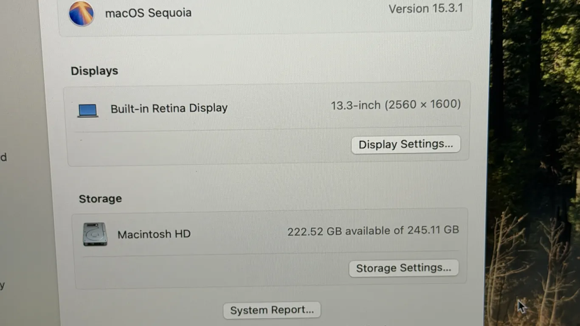Select the 13.3-inch (2560 × 1600) resolution text
The width and height of the screenshot is (580, 326).
(x=396, y=105)
